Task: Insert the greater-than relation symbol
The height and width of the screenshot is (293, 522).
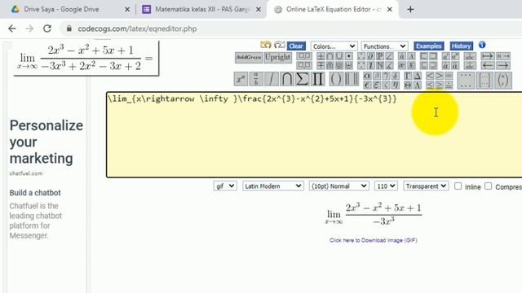Action: 440,76
